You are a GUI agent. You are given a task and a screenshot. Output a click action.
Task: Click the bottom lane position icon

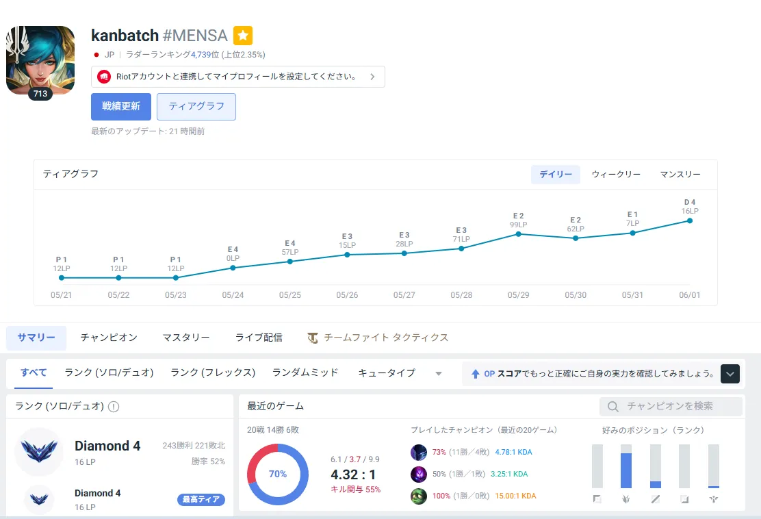pyautogui.click(x=684, y=499)
